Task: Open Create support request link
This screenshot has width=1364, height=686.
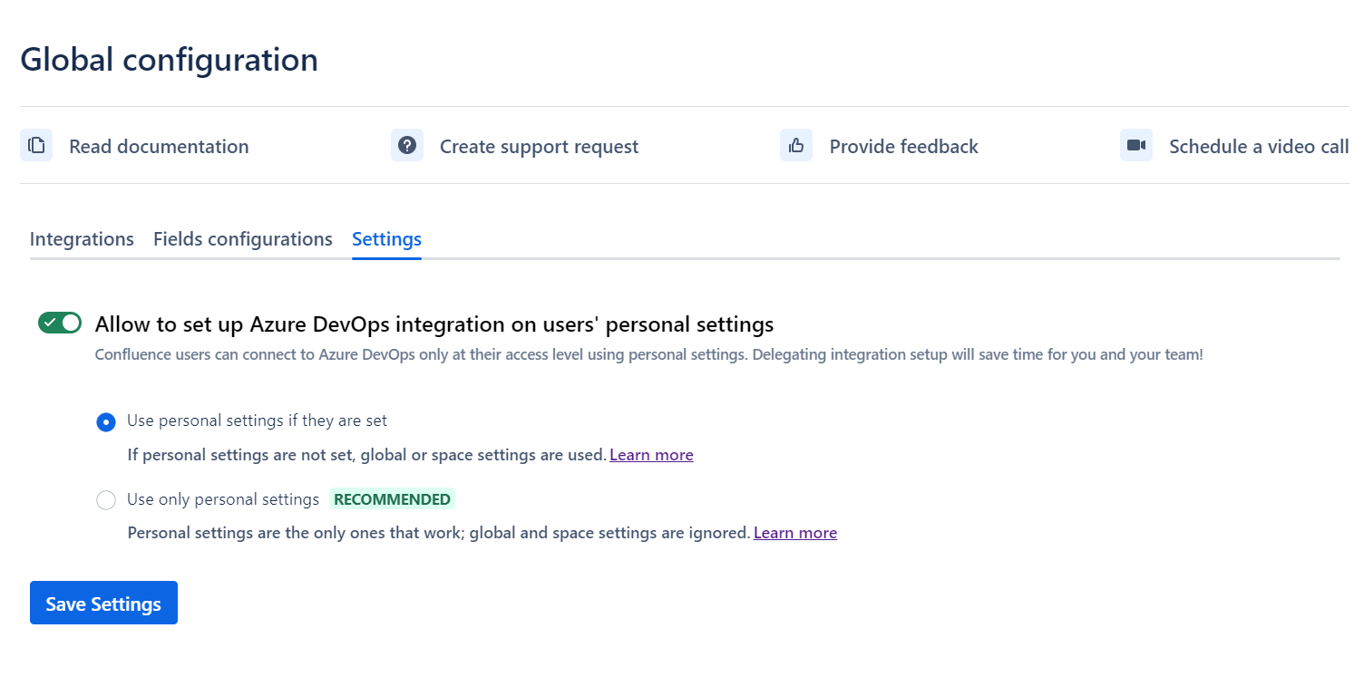Action: click(x=539, y=147)
